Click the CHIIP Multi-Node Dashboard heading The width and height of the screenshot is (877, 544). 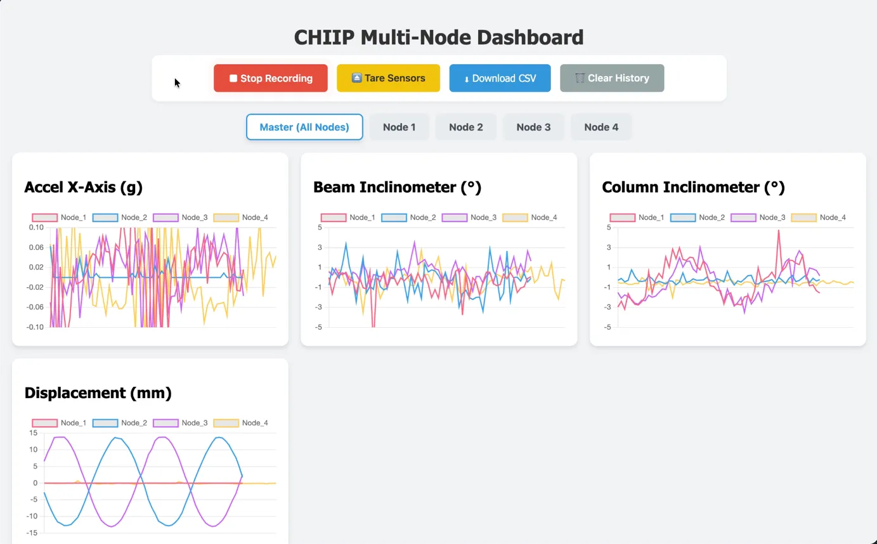(439, 37)
